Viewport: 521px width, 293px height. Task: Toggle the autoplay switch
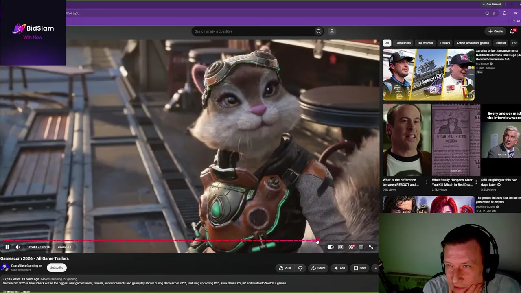tap(331, 247)
